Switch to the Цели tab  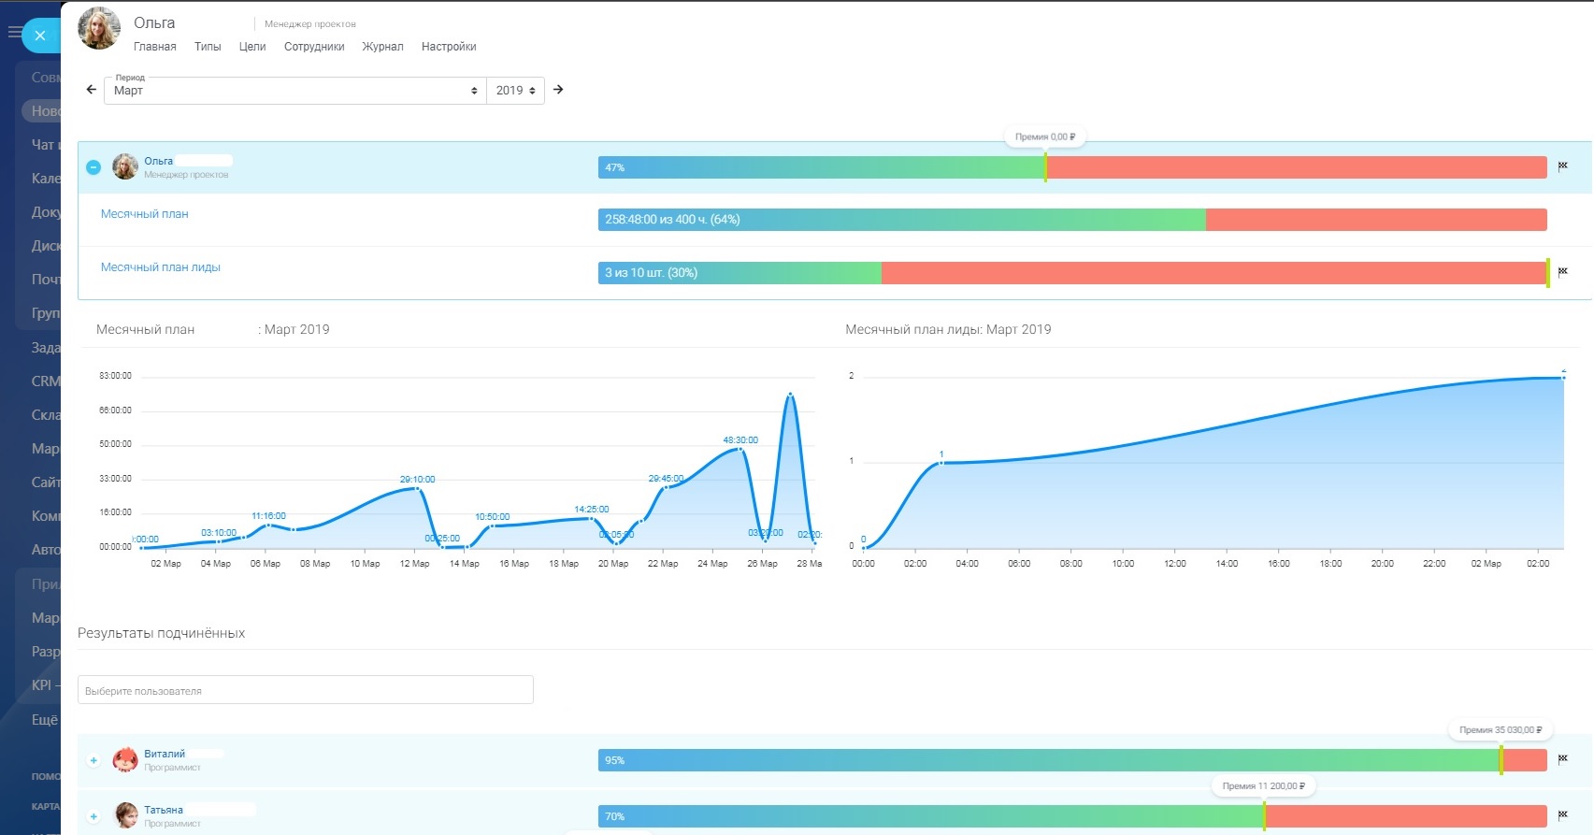click(252, 47)
